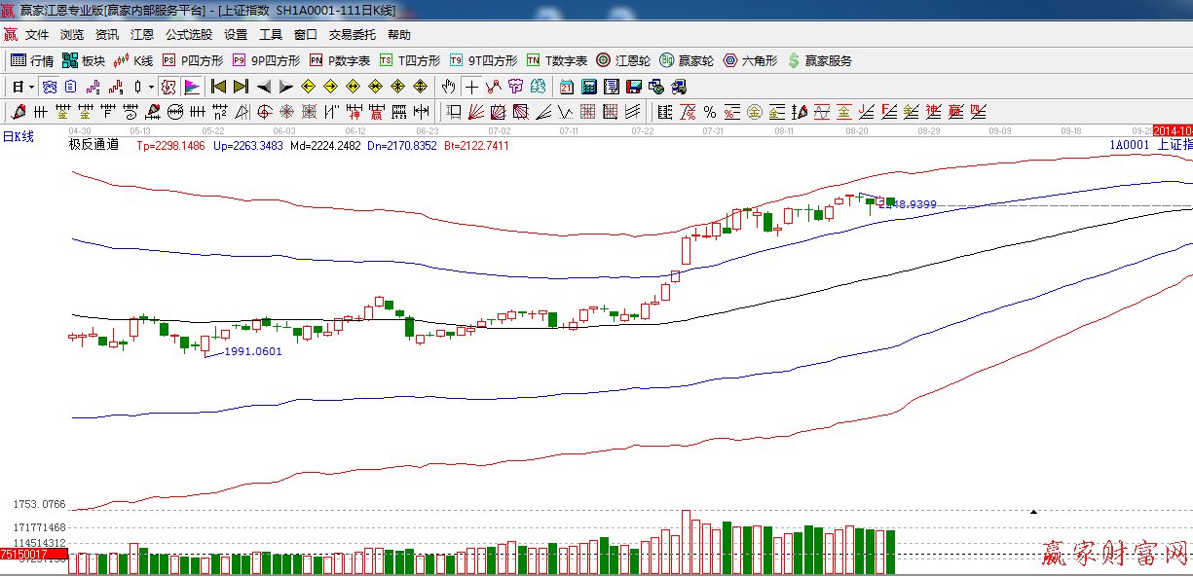Toggle the pressed flag chart icon
The image size is (1193, 577).
coord(192,87)
